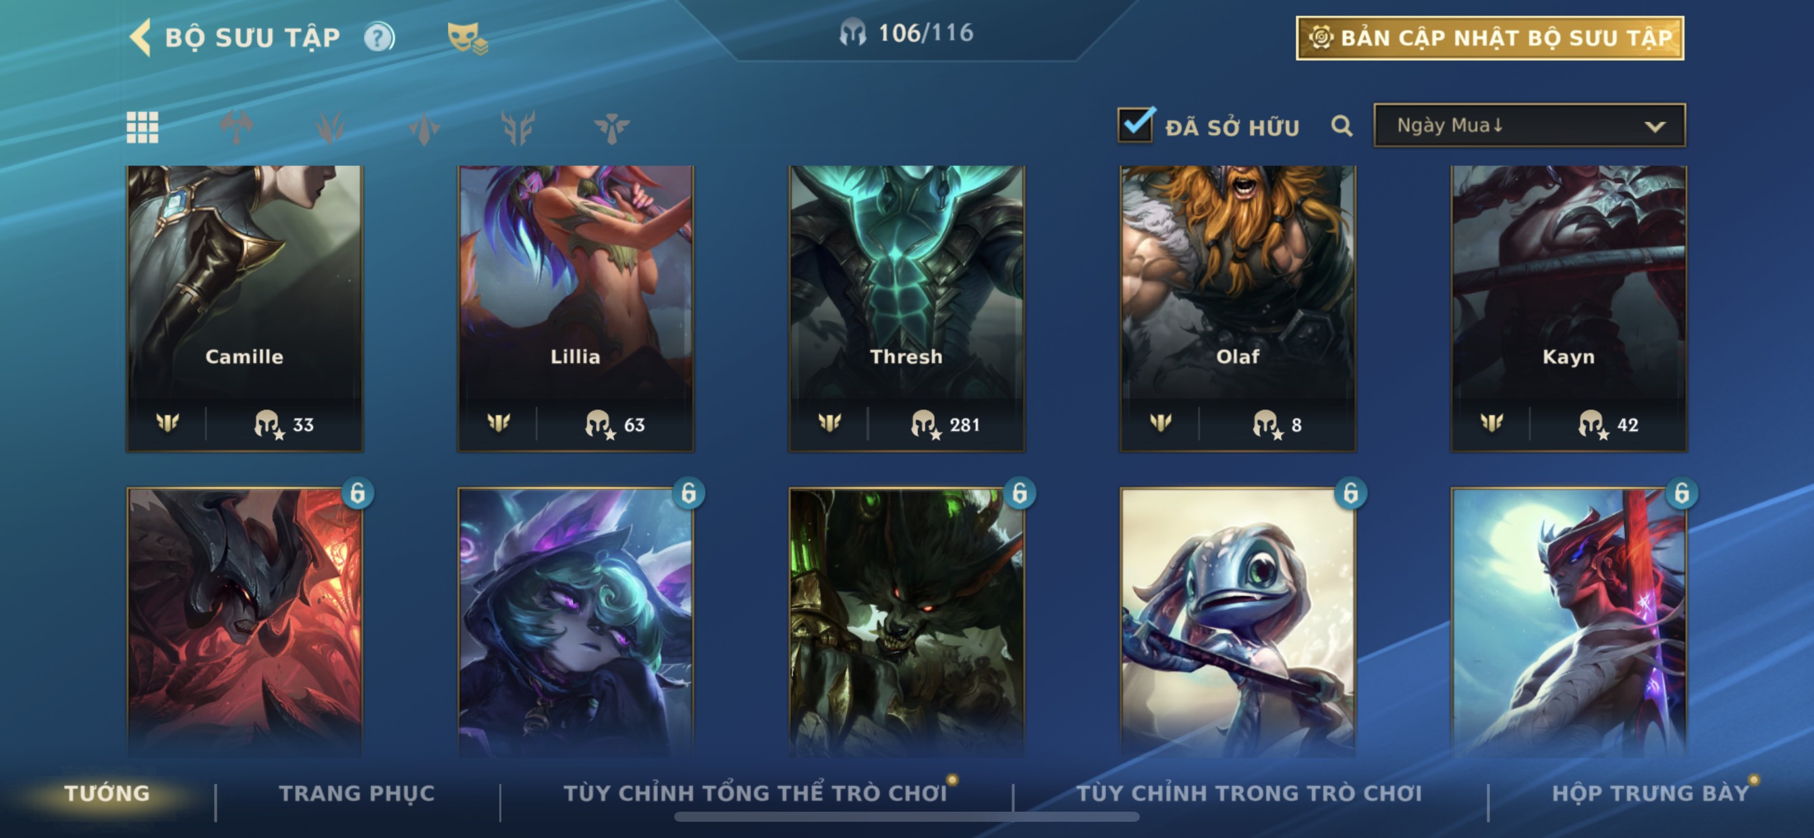Go back using the Bộ Sưu Tập arrow

click(x=141, y=36)
